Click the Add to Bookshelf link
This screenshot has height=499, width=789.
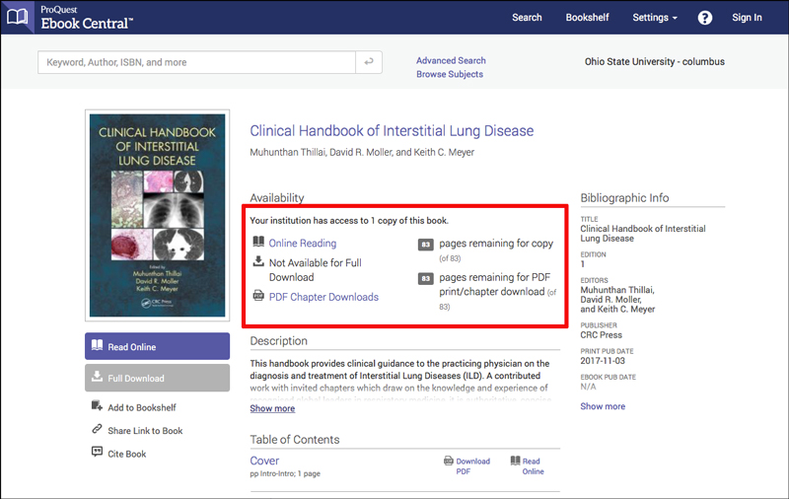click(142, 407)
